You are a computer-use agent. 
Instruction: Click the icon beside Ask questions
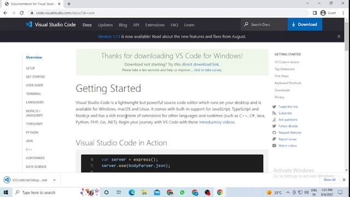pyautogui.click(x=274, y=120)
